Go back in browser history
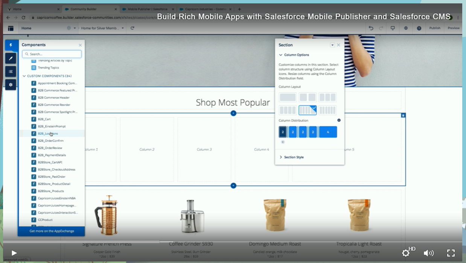 tap(8, 17)
